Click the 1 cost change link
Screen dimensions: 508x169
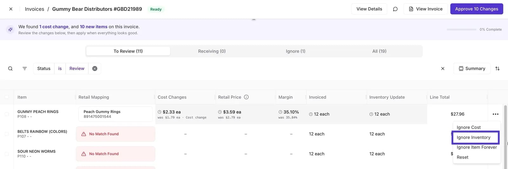click(54, 27)
